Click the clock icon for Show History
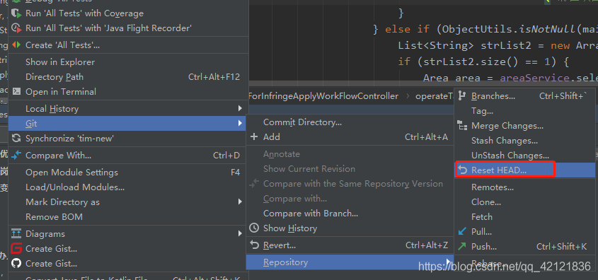 tap(254, 228)
